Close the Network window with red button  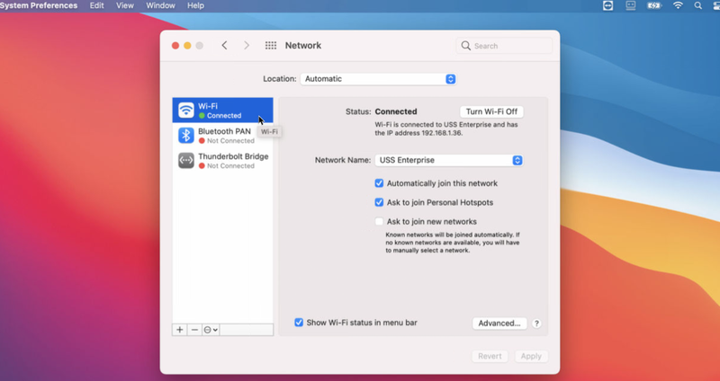(175, 46)
